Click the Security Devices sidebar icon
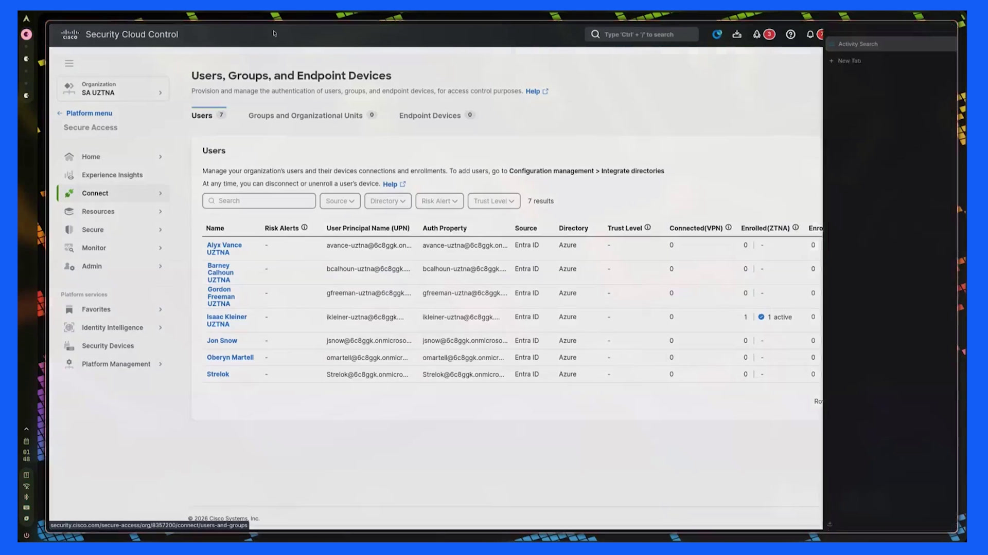 [69, 346]
